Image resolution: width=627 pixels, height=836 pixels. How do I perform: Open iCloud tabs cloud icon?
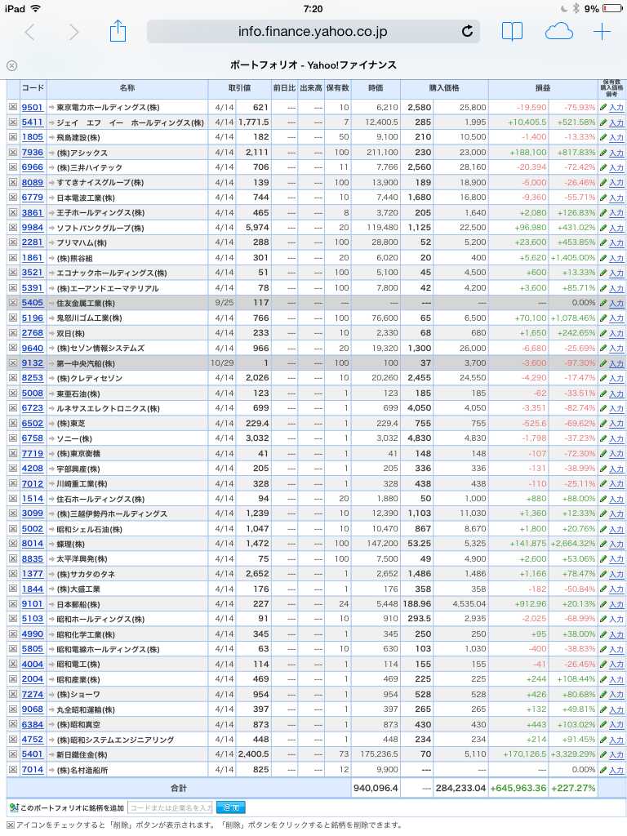(558, 32)
